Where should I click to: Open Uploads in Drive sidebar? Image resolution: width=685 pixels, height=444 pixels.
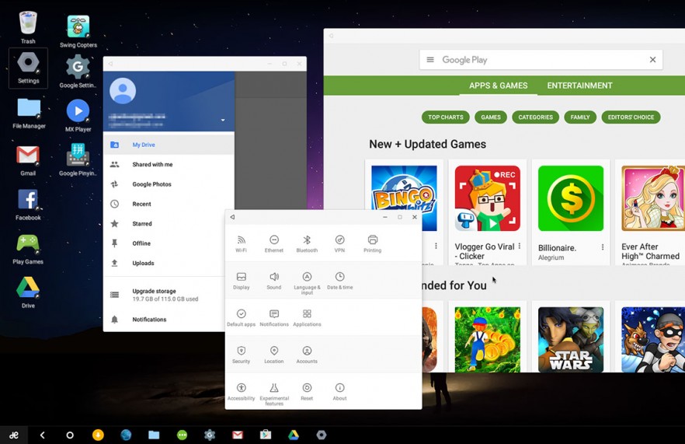(165, 263)
